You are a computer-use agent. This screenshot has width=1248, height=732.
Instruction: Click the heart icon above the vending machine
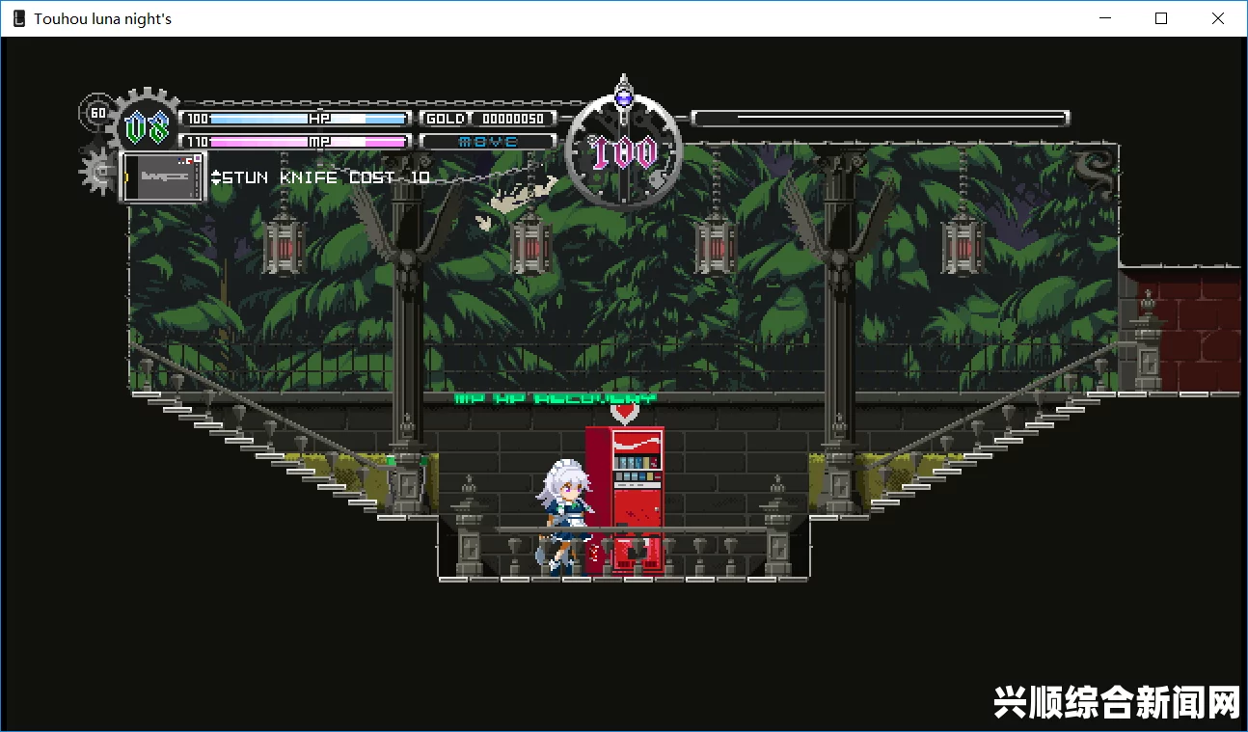625,413
